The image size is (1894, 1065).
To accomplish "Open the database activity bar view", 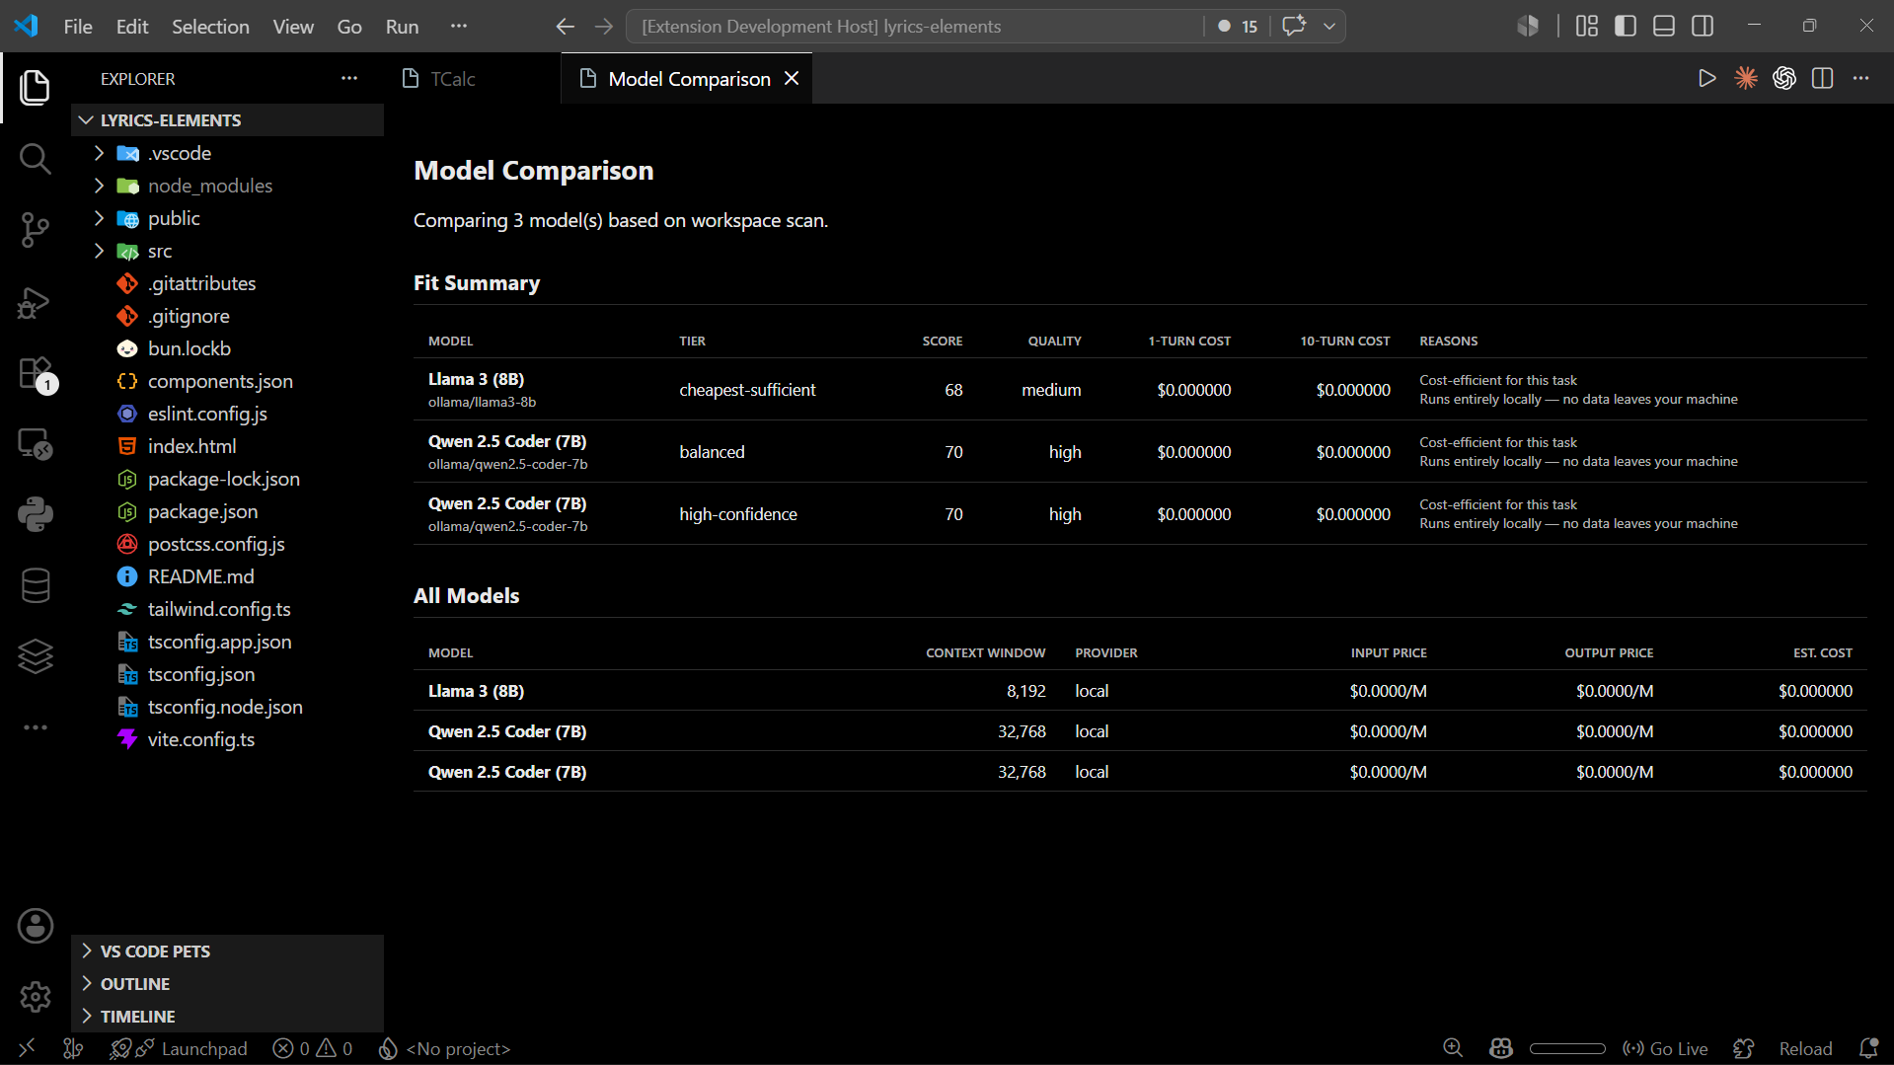I will pos(35,585).
